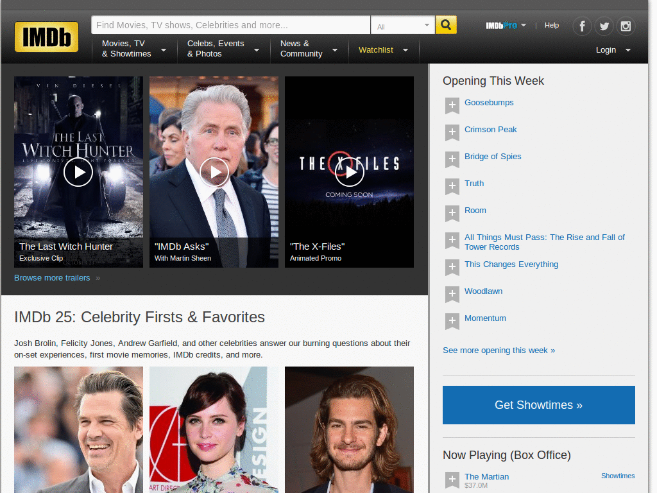Screen dimensions: 657x493
Task: Add This Changes Everything to watchlist ribbon
Action: coord(452,267)
